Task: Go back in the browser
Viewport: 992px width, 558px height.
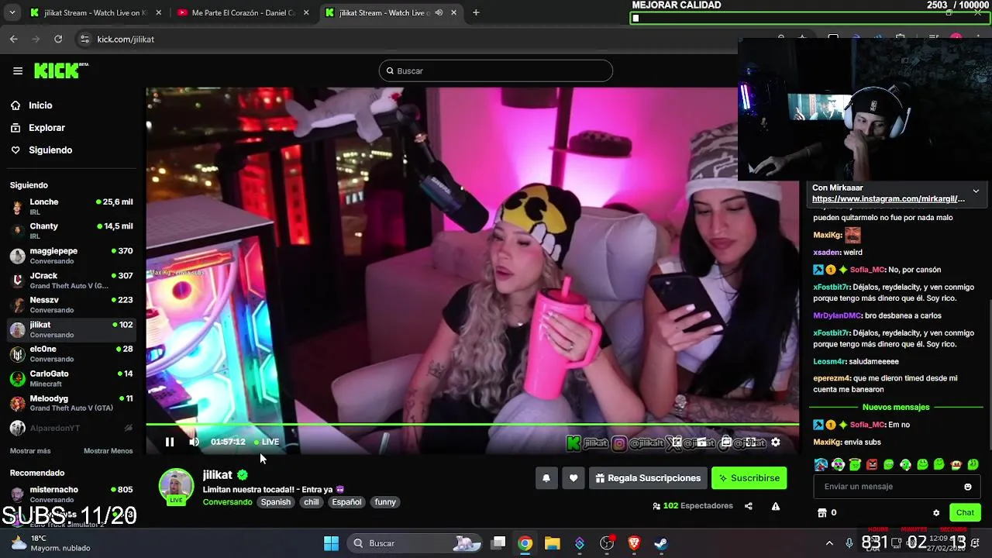Action: coord(14,39)
